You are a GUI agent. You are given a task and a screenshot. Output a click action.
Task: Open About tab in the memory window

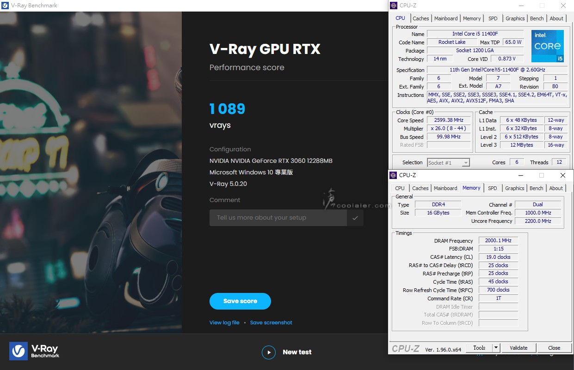coord(556,188)
